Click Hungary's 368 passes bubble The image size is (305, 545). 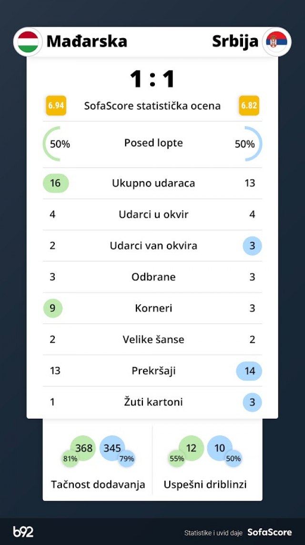point(83,448)
